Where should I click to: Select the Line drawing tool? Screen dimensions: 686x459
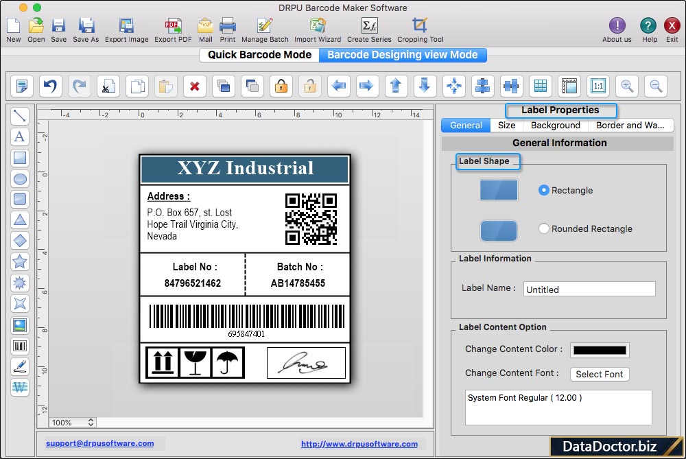tap(20, 116)
